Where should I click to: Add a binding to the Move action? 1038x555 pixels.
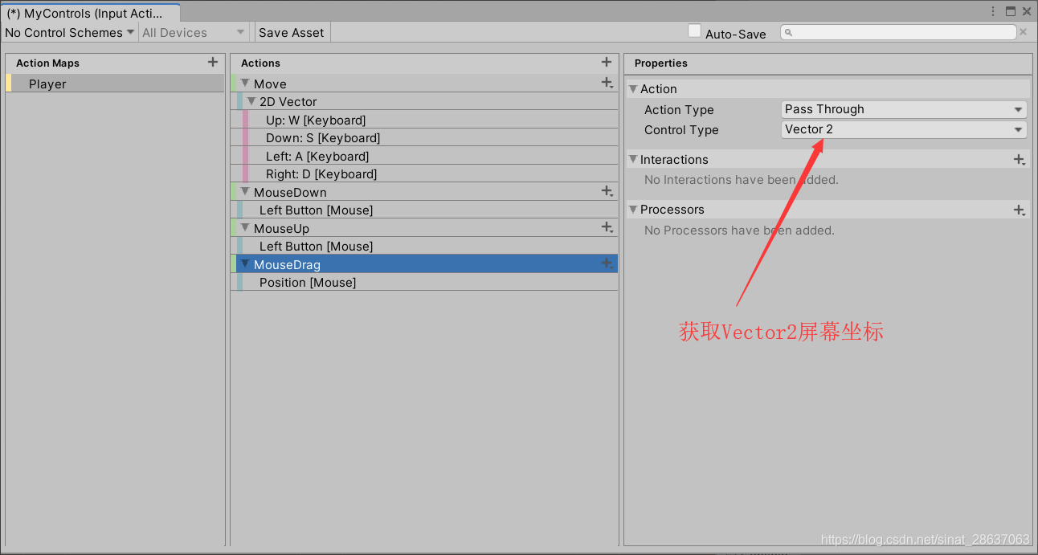(607, 82)
